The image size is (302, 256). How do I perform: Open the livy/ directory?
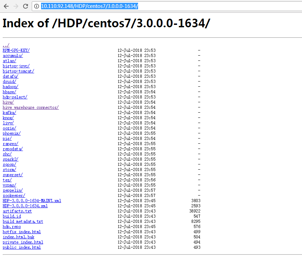(8, 123)
